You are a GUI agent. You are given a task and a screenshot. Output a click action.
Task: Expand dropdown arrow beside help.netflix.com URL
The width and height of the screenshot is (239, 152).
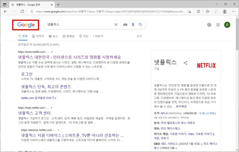click(52, 108)
